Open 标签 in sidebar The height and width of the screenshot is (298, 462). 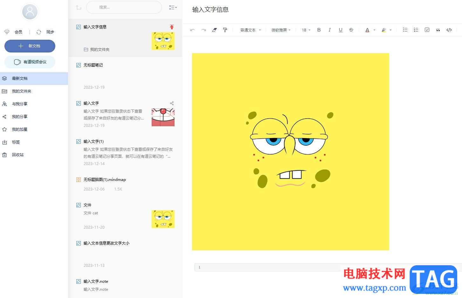click(34, 142)
